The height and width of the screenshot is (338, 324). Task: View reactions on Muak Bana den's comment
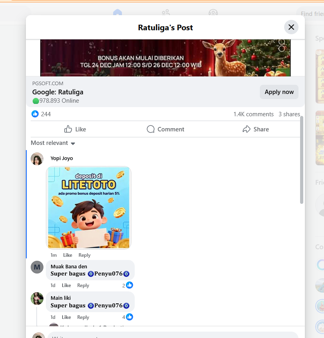[128, 285]
